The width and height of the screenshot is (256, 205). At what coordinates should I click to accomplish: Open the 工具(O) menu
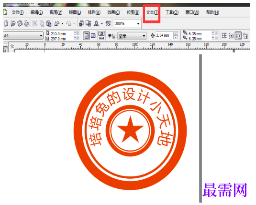tap(172, 12)
